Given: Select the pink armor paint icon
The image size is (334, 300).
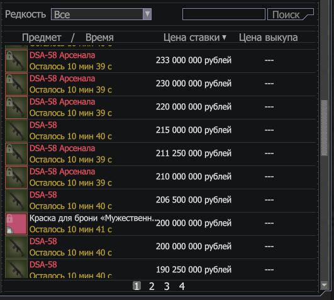Looking at the screenshot, I should pyautogui.click(x=16, y=224).
